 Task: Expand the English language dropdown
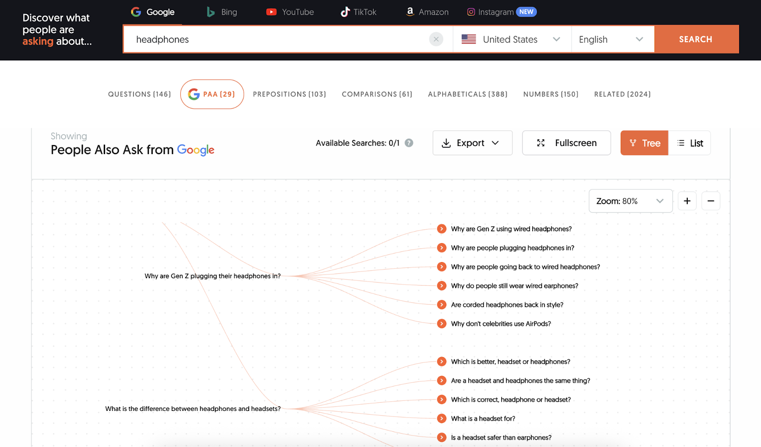coord(613,39)
